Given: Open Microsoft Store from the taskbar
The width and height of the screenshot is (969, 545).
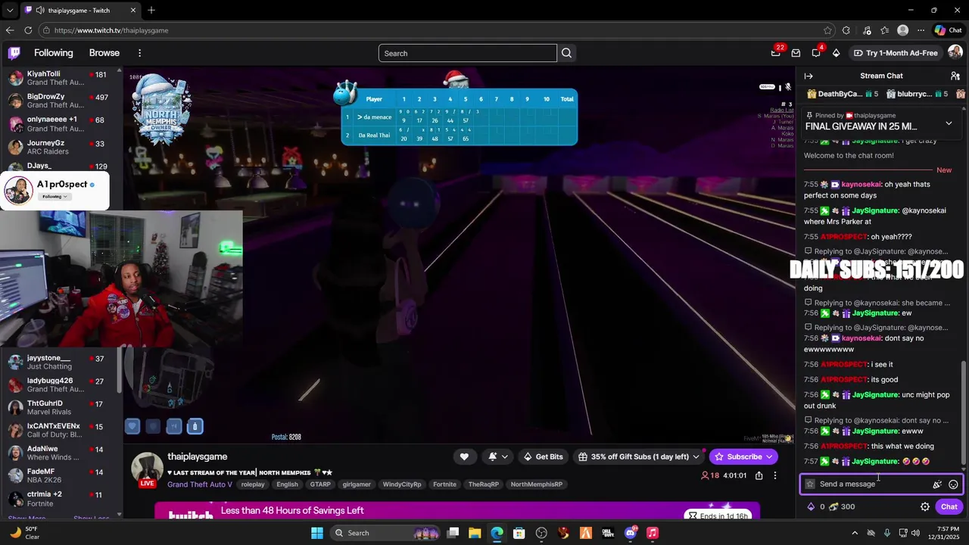Looking at the screenshot, I should point(519,533).
